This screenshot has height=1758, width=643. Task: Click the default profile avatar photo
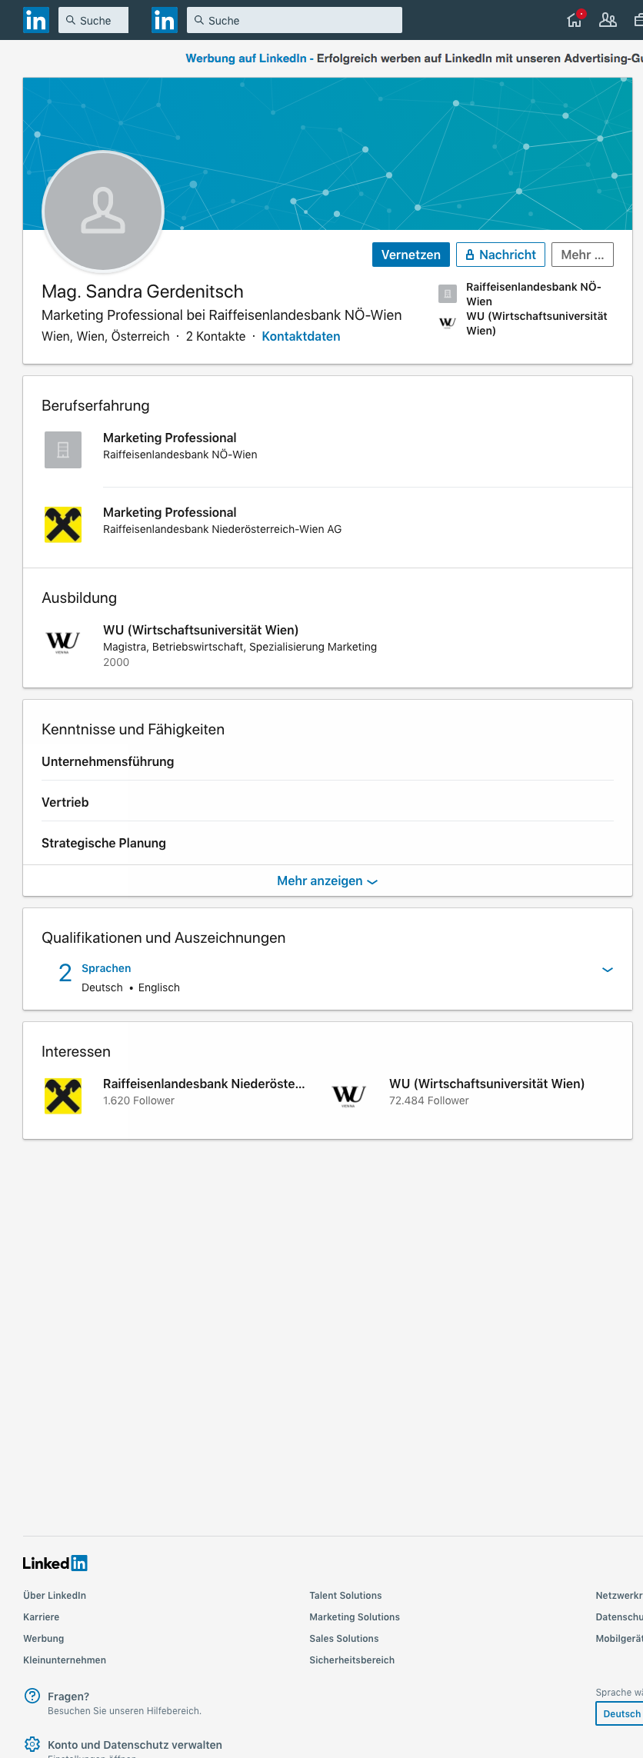point(103,211)
